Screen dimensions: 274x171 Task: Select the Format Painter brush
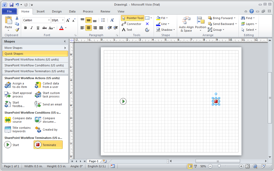(17, 30)
